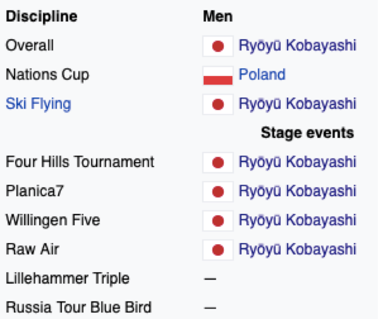Image resolution: width=378 pixels, height=319 pixels.
Task: Open Ryōyū Kobayashi link for Willingen Five
Action: 297,221
